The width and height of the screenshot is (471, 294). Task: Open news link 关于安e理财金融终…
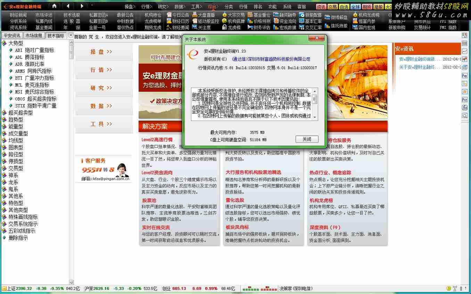(420, 67)
